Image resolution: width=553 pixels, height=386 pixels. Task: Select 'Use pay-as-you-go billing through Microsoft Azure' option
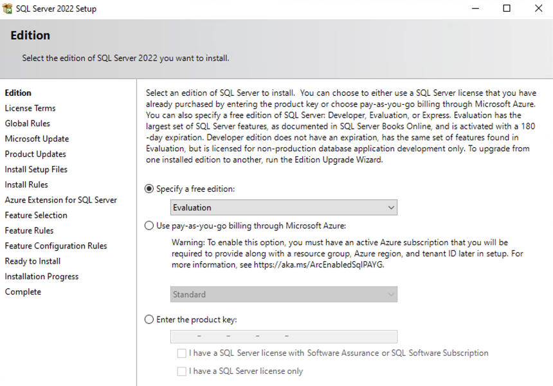(x=149, y=225)
